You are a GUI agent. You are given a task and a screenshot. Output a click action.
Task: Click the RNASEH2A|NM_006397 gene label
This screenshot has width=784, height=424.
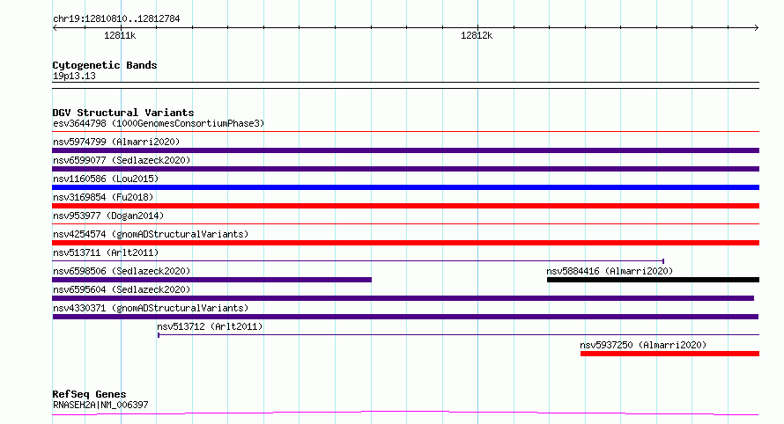coord(100,405)
